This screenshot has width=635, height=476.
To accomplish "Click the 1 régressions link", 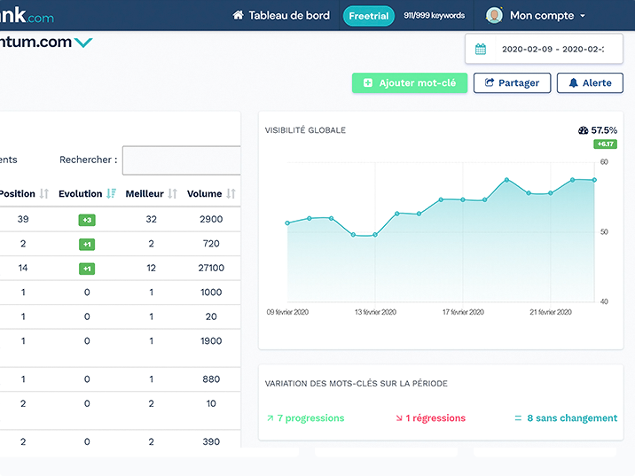I will coord(429,418).
